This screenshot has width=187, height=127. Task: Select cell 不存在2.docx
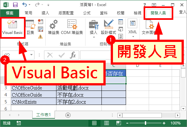(x=79, y=102)
